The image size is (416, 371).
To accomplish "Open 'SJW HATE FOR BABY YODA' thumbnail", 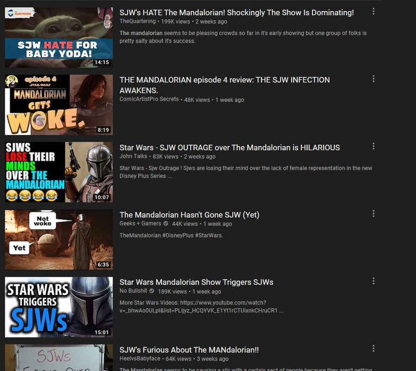I will coord(59,38).
